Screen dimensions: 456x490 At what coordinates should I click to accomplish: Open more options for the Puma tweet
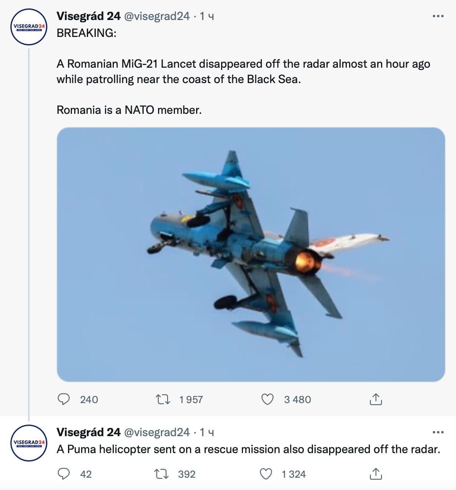(438, 433)
